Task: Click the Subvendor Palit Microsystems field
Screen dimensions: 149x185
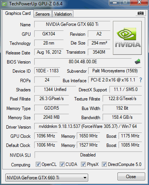Action: [x=115, y=71]
